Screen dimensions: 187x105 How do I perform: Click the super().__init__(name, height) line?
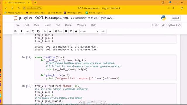click(67, 69)
